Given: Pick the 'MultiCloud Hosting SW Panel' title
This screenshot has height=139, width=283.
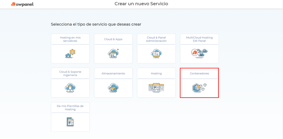Looking at the screenshot, I should (x=200, y=39).
